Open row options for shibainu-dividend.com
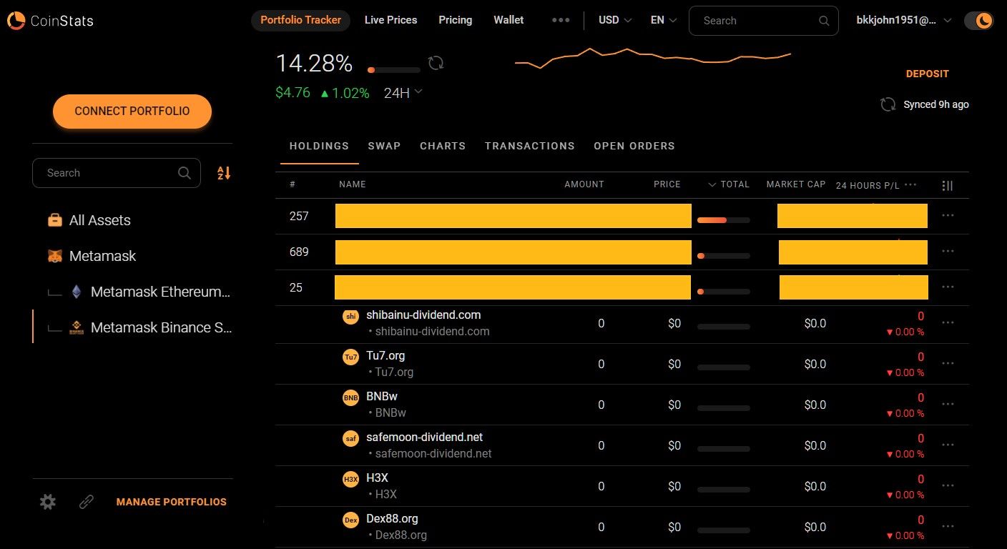The image size is (1007, 549). [x=948, y=322]
